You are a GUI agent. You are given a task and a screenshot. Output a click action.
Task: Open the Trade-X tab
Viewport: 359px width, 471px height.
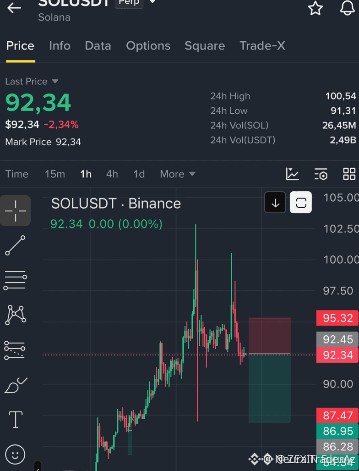coord(262,46)
